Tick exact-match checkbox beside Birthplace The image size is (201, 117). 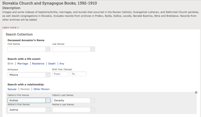point(48,75)
